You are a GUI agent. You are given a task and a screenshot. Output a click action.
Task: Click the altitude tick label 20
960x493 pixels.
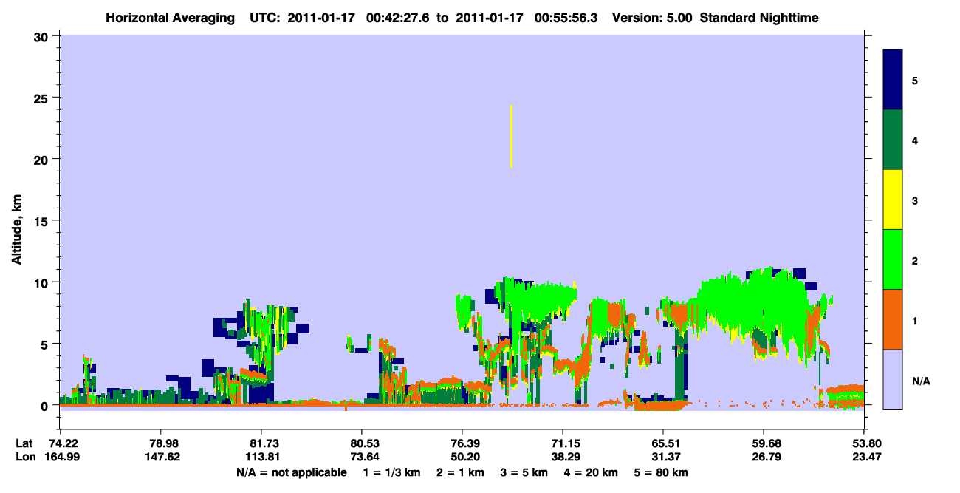click(x=42, y=159)
